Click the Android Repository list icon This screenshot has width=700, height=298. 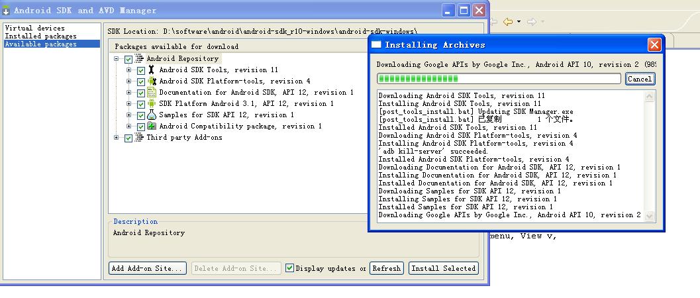[x=139, y=58]
